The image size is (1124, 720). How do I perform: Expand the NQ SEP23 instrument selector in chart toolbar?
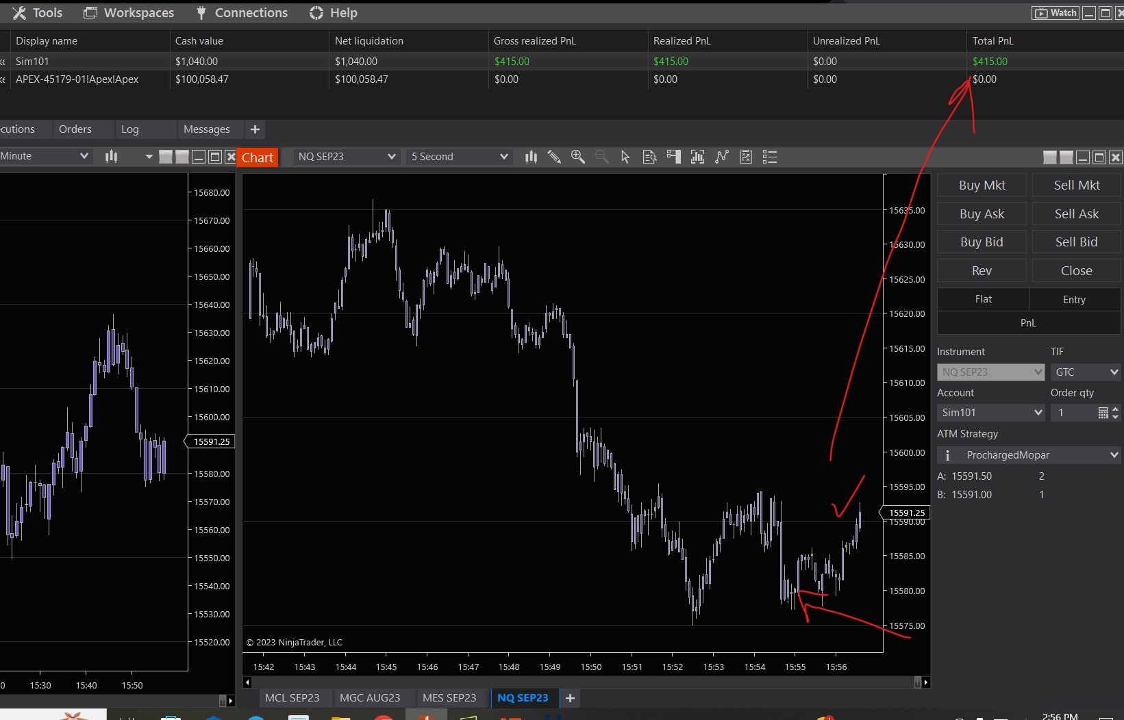(x=346, y=157)
